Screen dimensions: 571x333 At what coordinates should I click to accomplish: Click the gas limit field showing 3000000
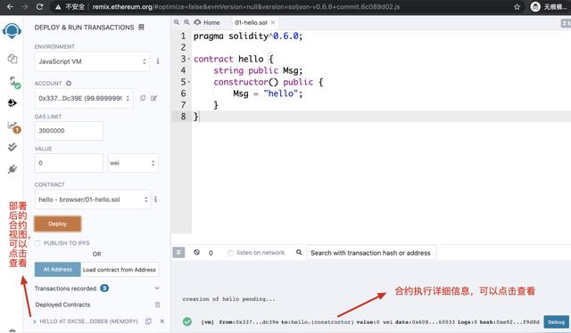click(69, 131)
